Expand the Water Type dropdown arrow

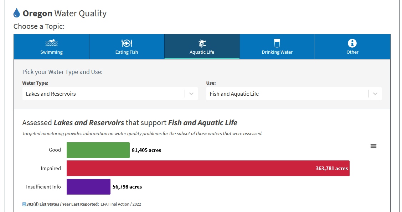(191, 94)
